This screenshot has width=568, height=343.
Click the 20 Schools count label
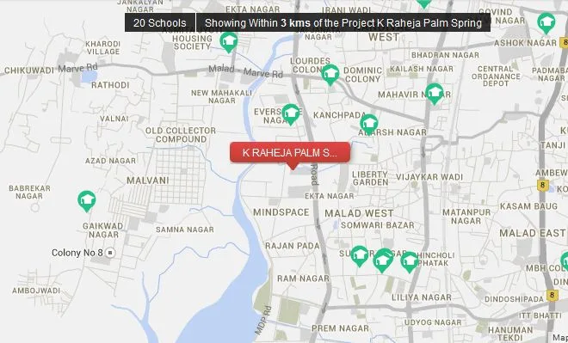[160, 23]
